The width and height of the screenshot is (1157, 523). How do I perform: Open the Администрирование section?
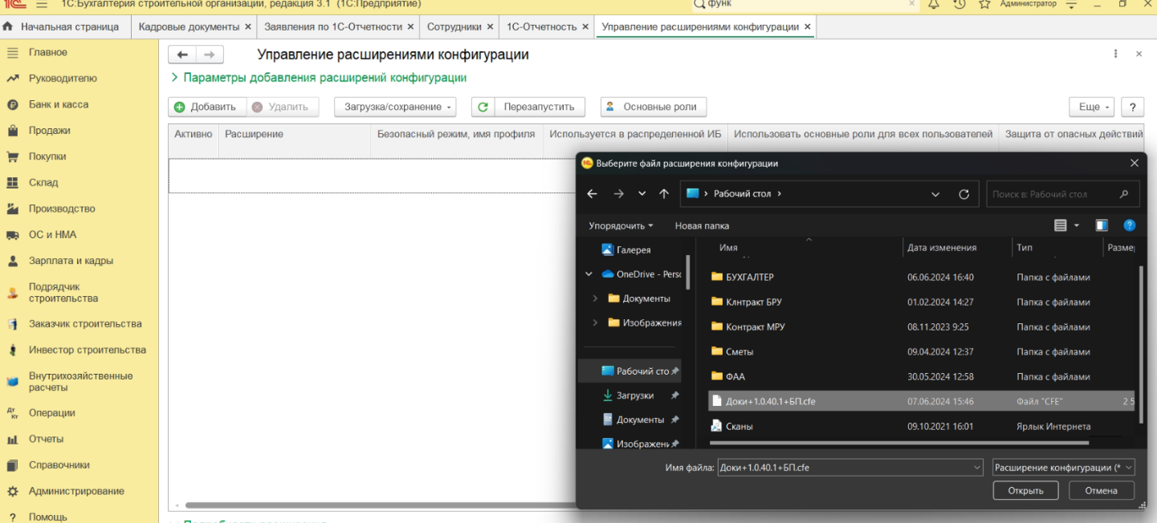point(76,491)
